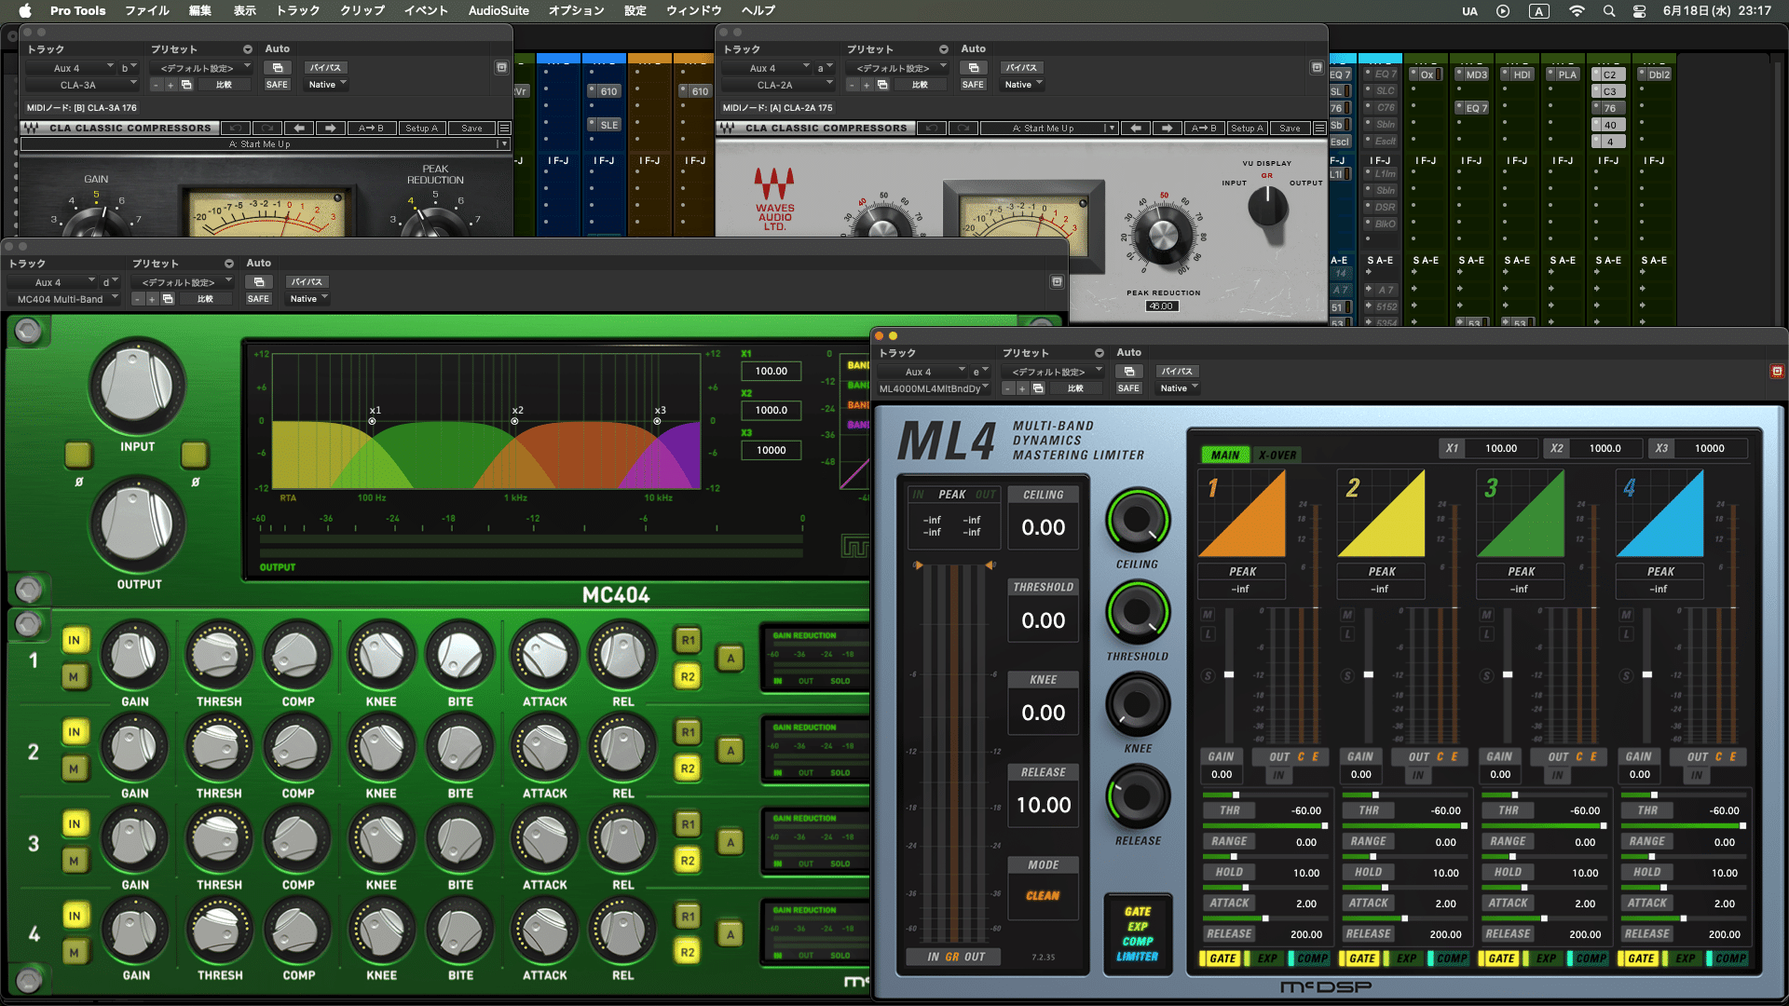Toggle band 3 IN button on MC404
Viewport: 1789px width, 1006px height.
pyautogui.click(x=74, y=823)
